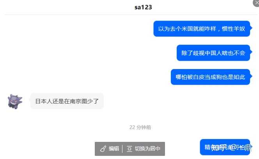Choose 切换为居中 in the image toolbar
The height and width of the screenshot is (159, 259).
[147, 148]
